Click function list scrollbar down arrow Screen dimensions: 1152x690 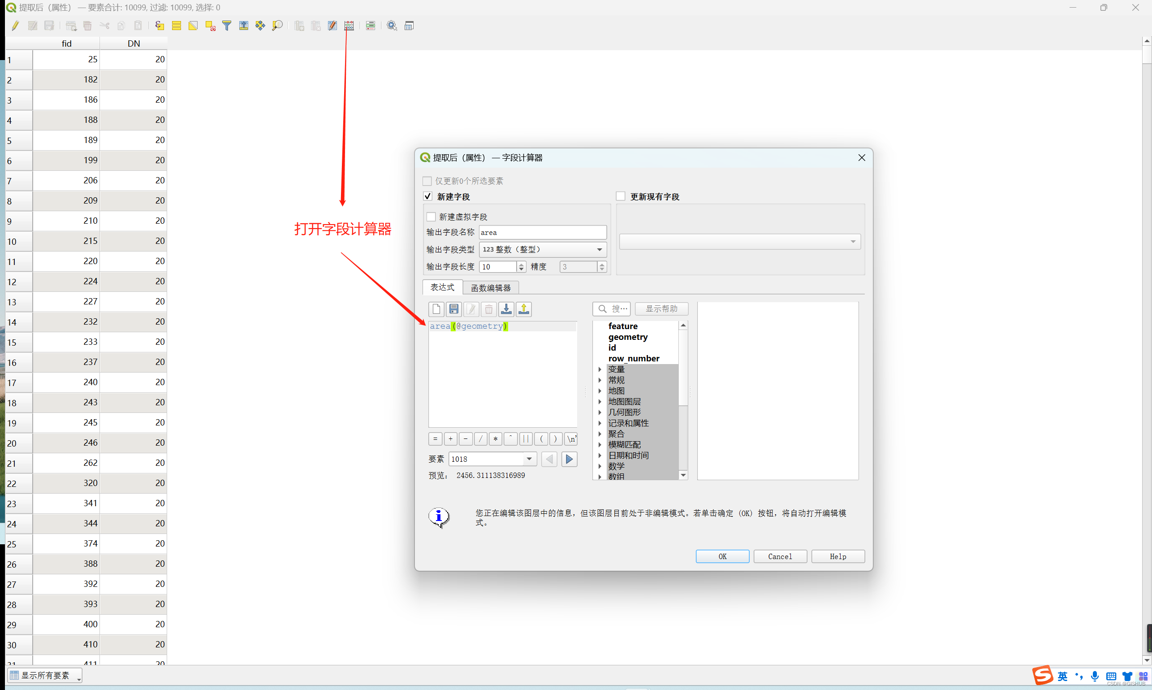click(683, 475)
